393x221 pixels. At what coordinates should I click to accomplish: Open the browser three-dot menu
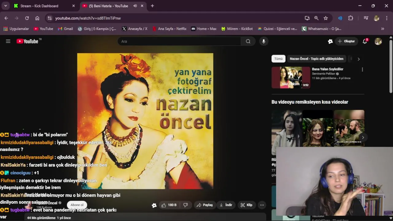(x=387, y=18)
